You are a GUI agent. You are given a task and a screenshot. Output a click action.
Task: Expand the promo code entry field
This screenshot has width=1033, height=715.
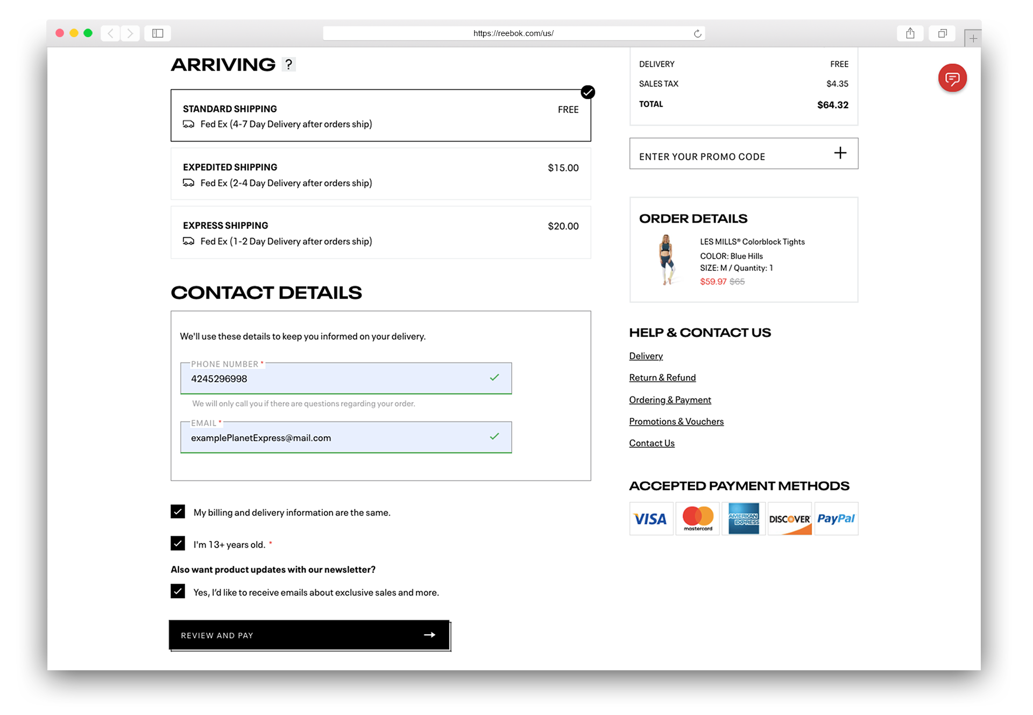coord(839,153)
